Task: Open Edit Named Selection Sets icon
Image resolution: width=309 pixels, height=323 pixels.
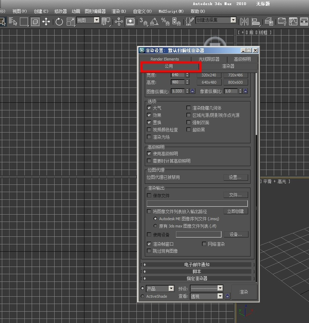Action: pos(189,22)
